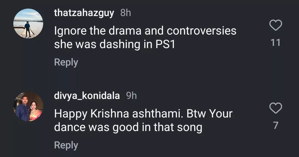Screen dimensions: 299x157
Task: Reply to thatzahazguy's comment
Action: [66, 62]
